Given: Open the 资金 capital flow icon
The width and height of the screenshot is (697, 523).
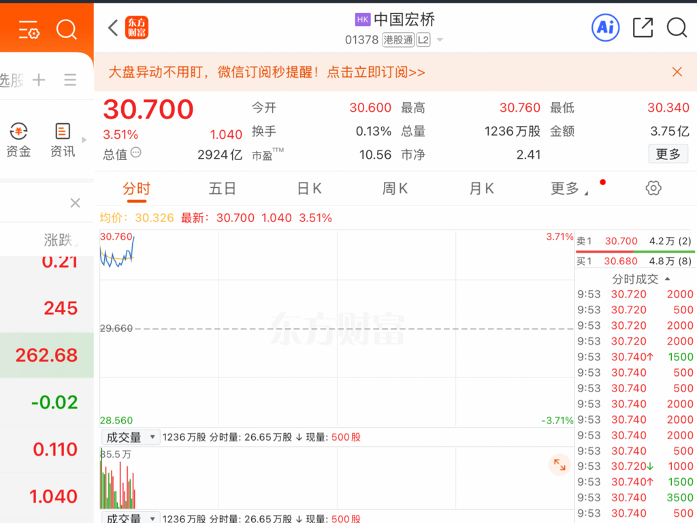Looking at the screenshot, I should point(18,140).
